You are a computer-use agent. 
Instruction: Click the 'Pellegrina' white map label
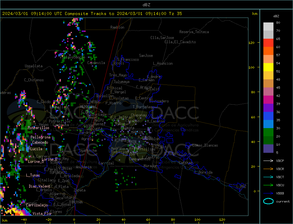tap(40, 137)
